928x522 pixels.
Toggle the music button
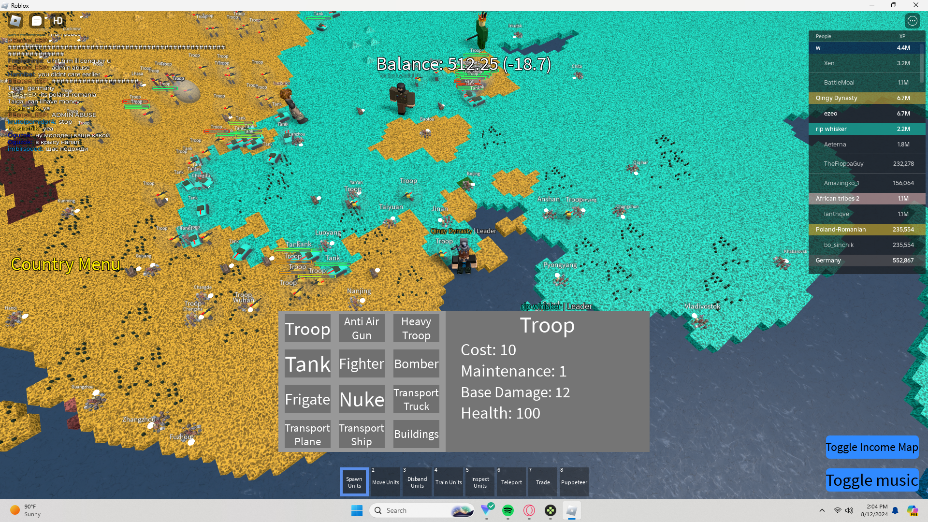click(x=871, y=480)
